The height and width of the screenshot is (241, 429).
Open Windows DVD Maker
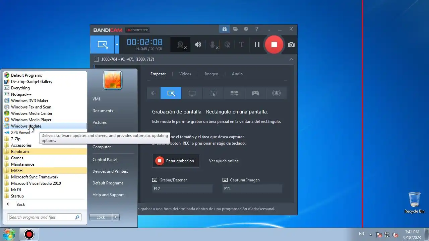45,101
